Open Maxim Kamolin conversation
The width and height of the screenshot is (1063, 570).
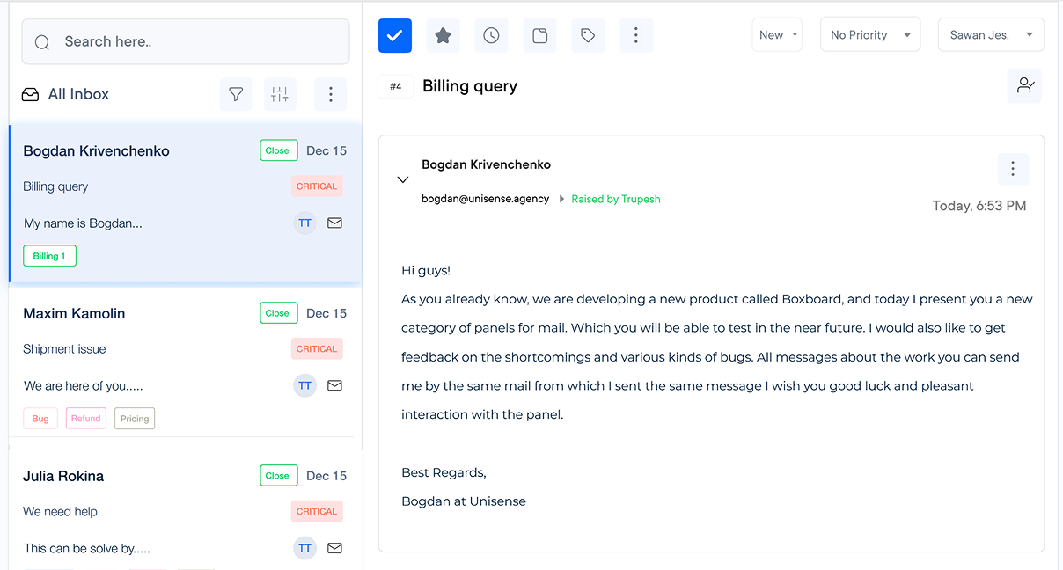(x=185, y=362)
